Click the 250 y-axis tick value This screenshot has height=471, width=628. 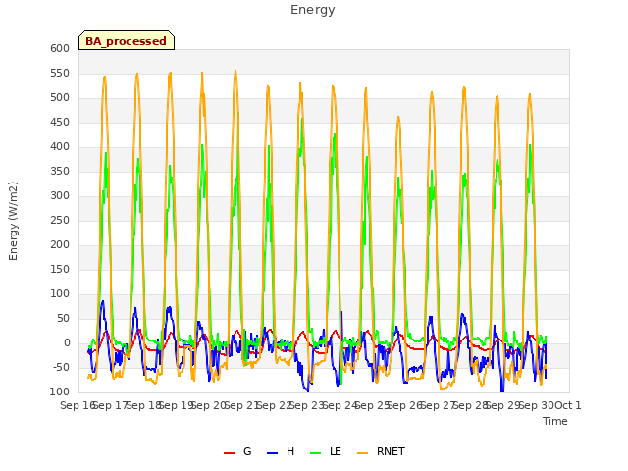(x=60, y=220)
